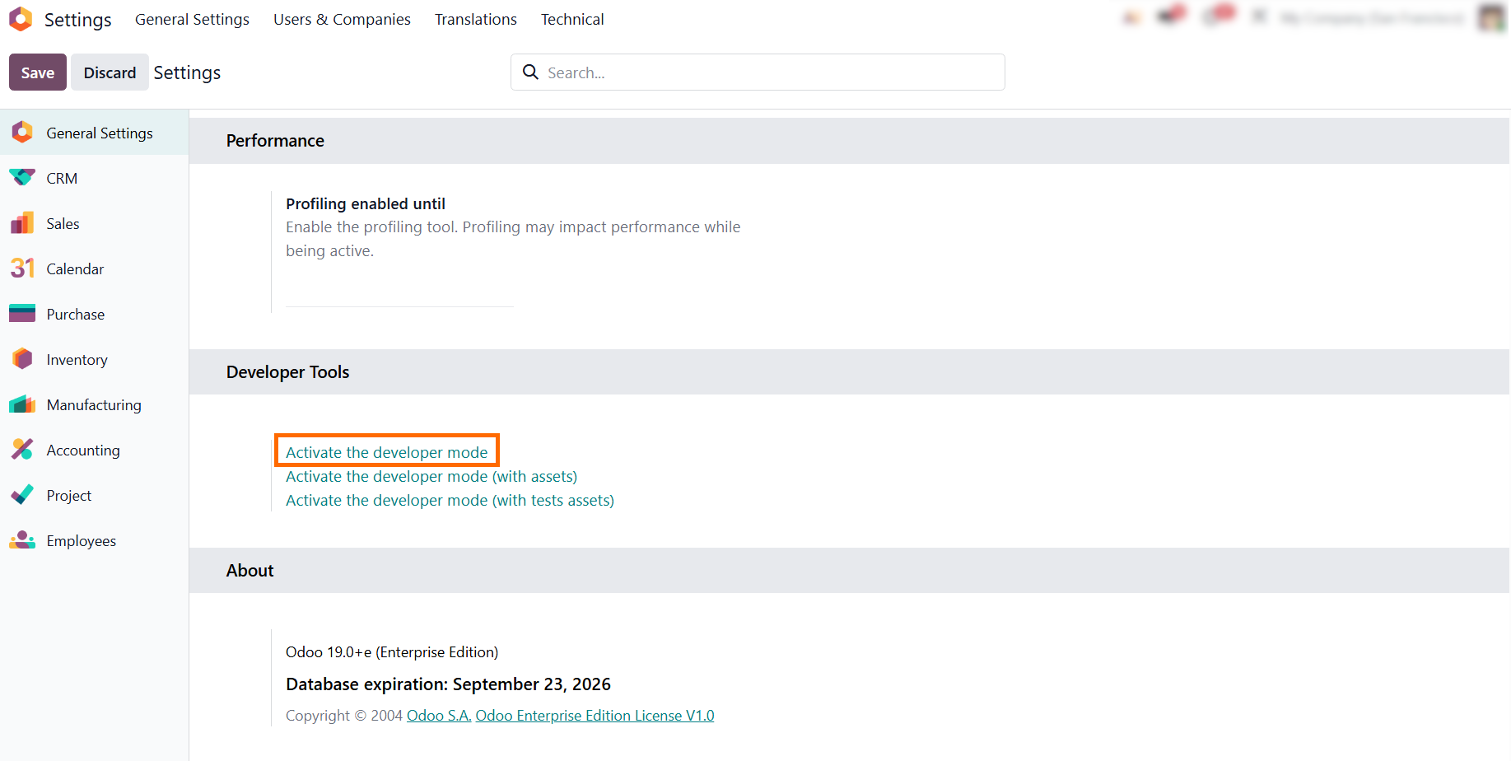
Task: Select the General Settings sidebar icon
Action: click(22, 133)
